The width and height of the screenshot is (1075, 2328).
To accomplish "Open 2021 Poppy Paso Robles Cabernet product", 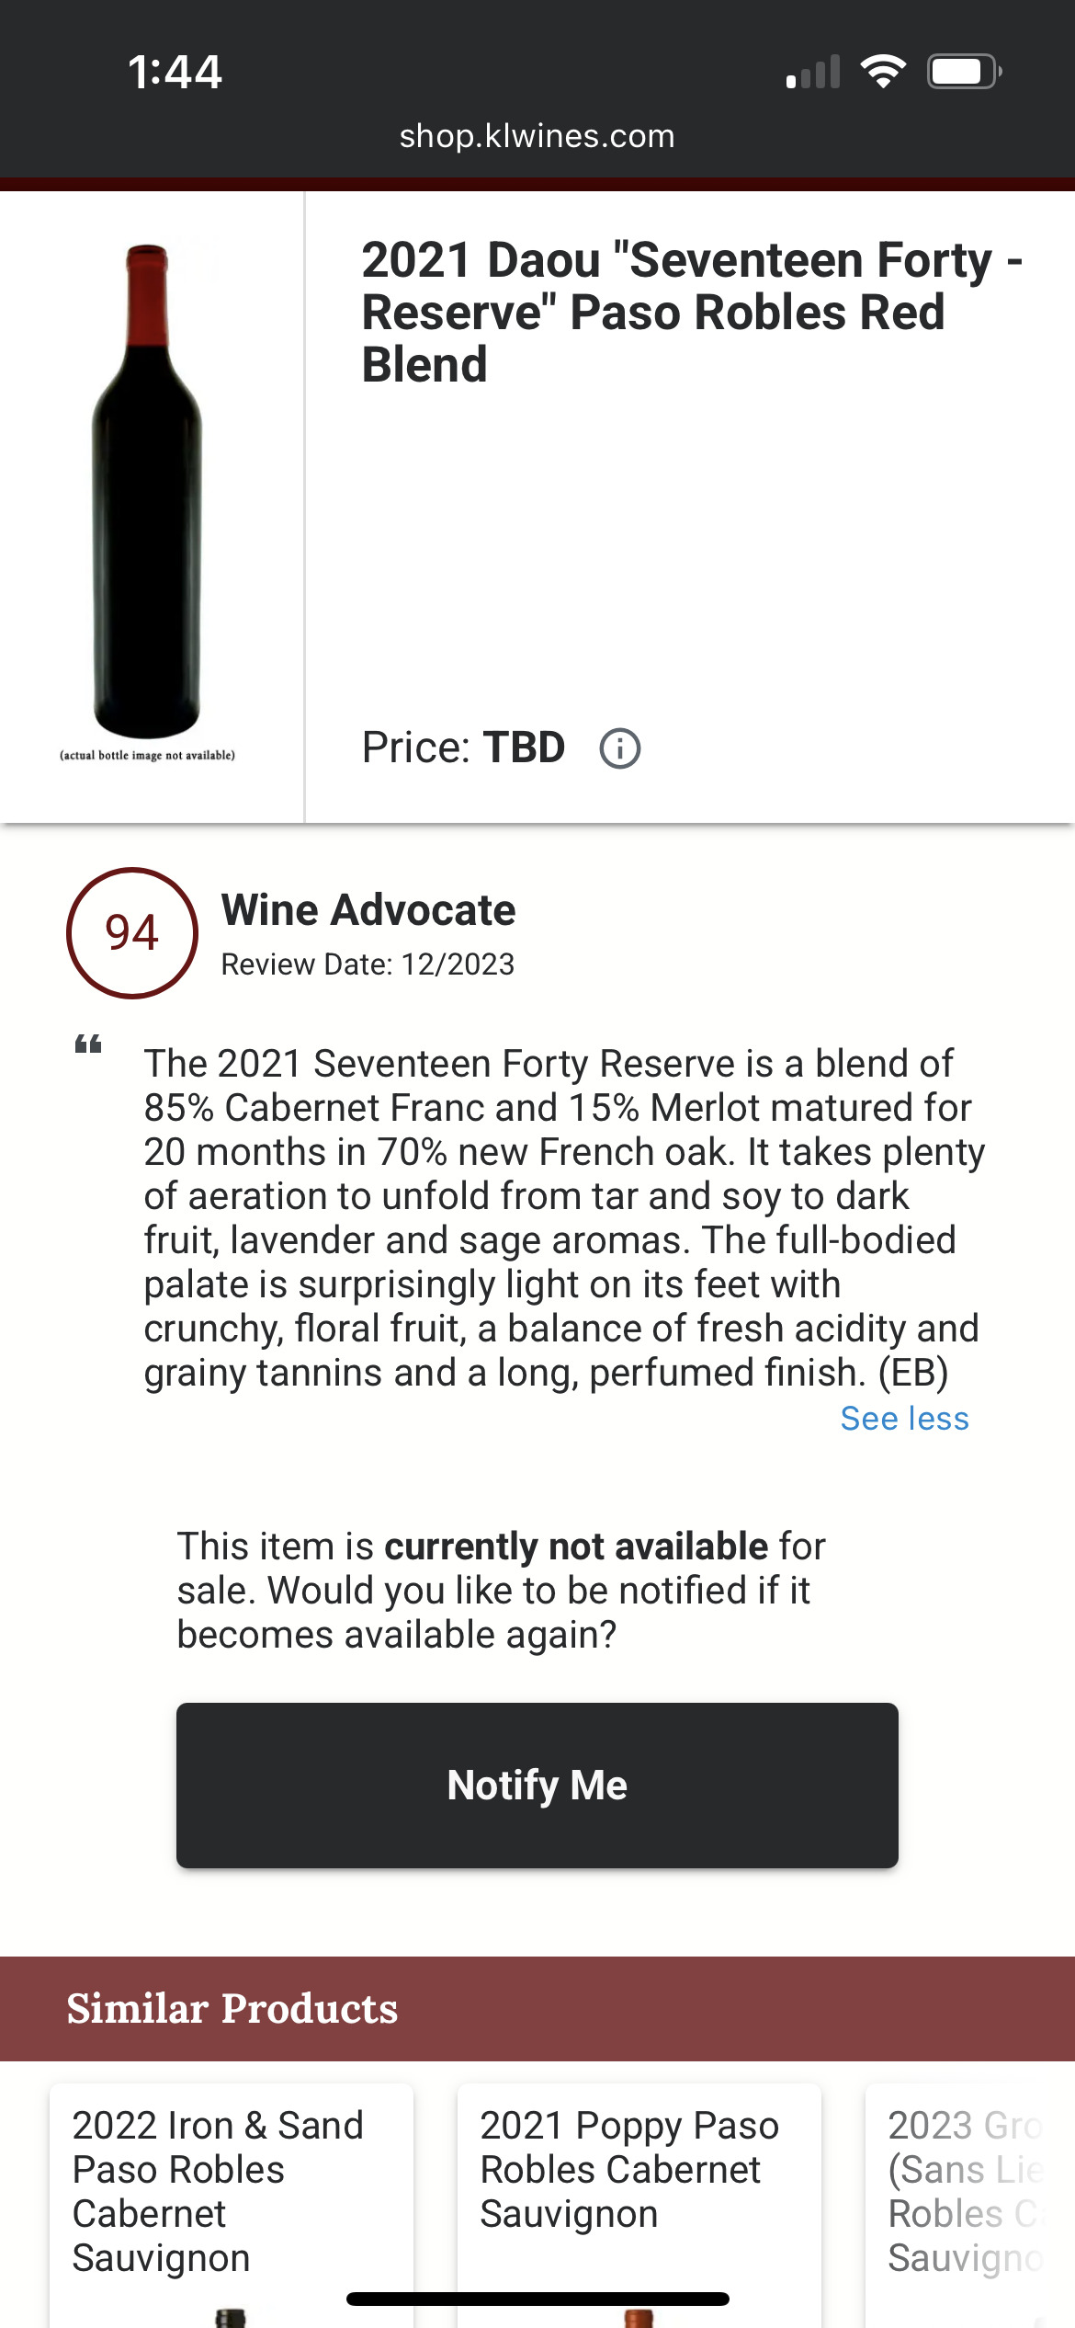I will click(x=629, y=2168).
